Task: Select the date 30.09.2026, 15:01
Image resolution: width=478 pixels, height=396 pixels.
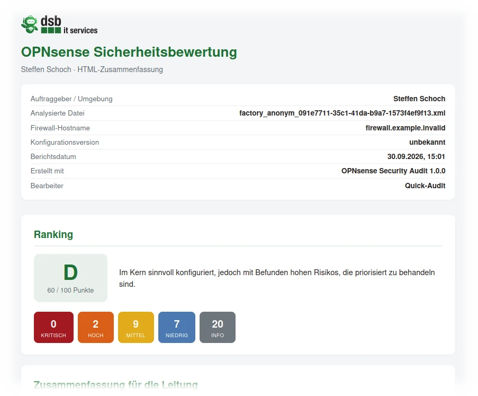Action: click(x=416, y=156)
